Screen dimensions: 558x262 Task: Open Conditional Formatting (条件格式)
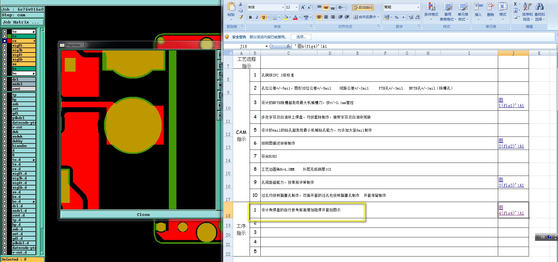click(431, 12)
